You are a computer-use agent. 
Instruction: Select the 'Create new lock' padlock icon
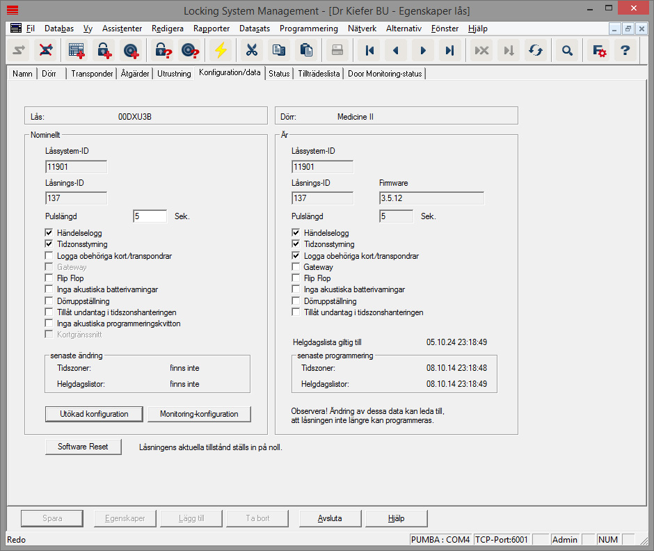pyautogui.click(x=103, y=50)
